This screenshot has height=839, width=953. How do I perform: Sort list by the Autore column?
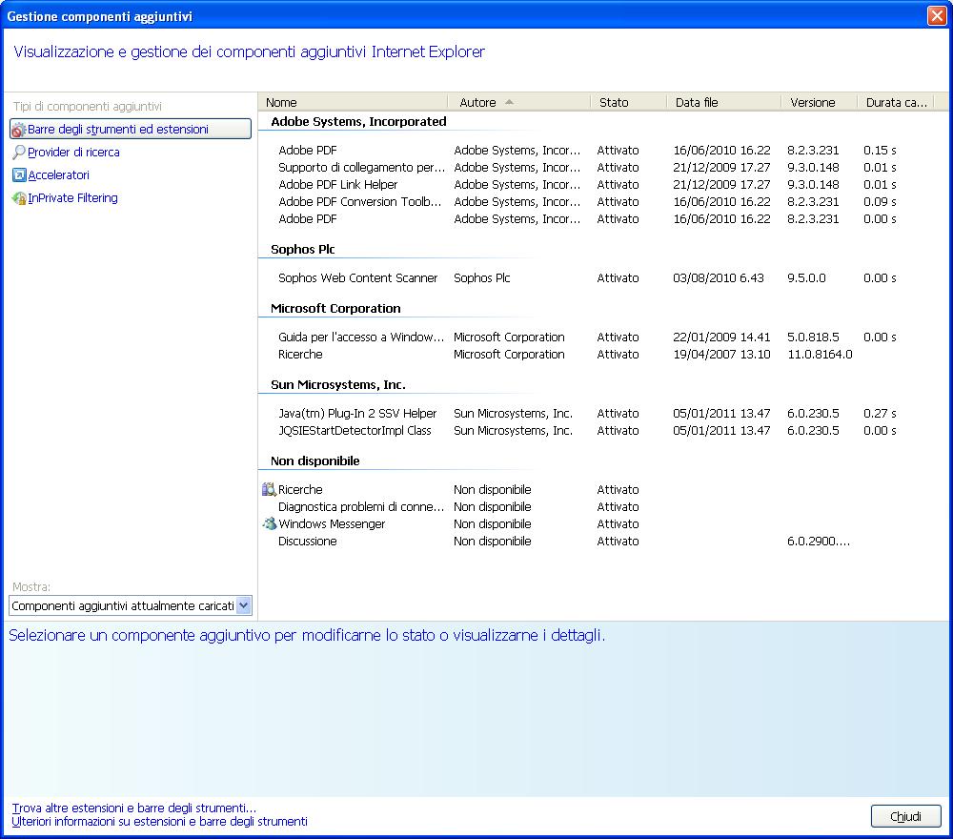pyautogui.click(x=515, y=102)
